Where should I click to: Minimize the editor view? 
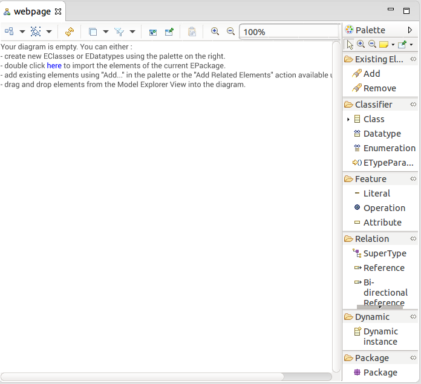(x=391, y=10)
